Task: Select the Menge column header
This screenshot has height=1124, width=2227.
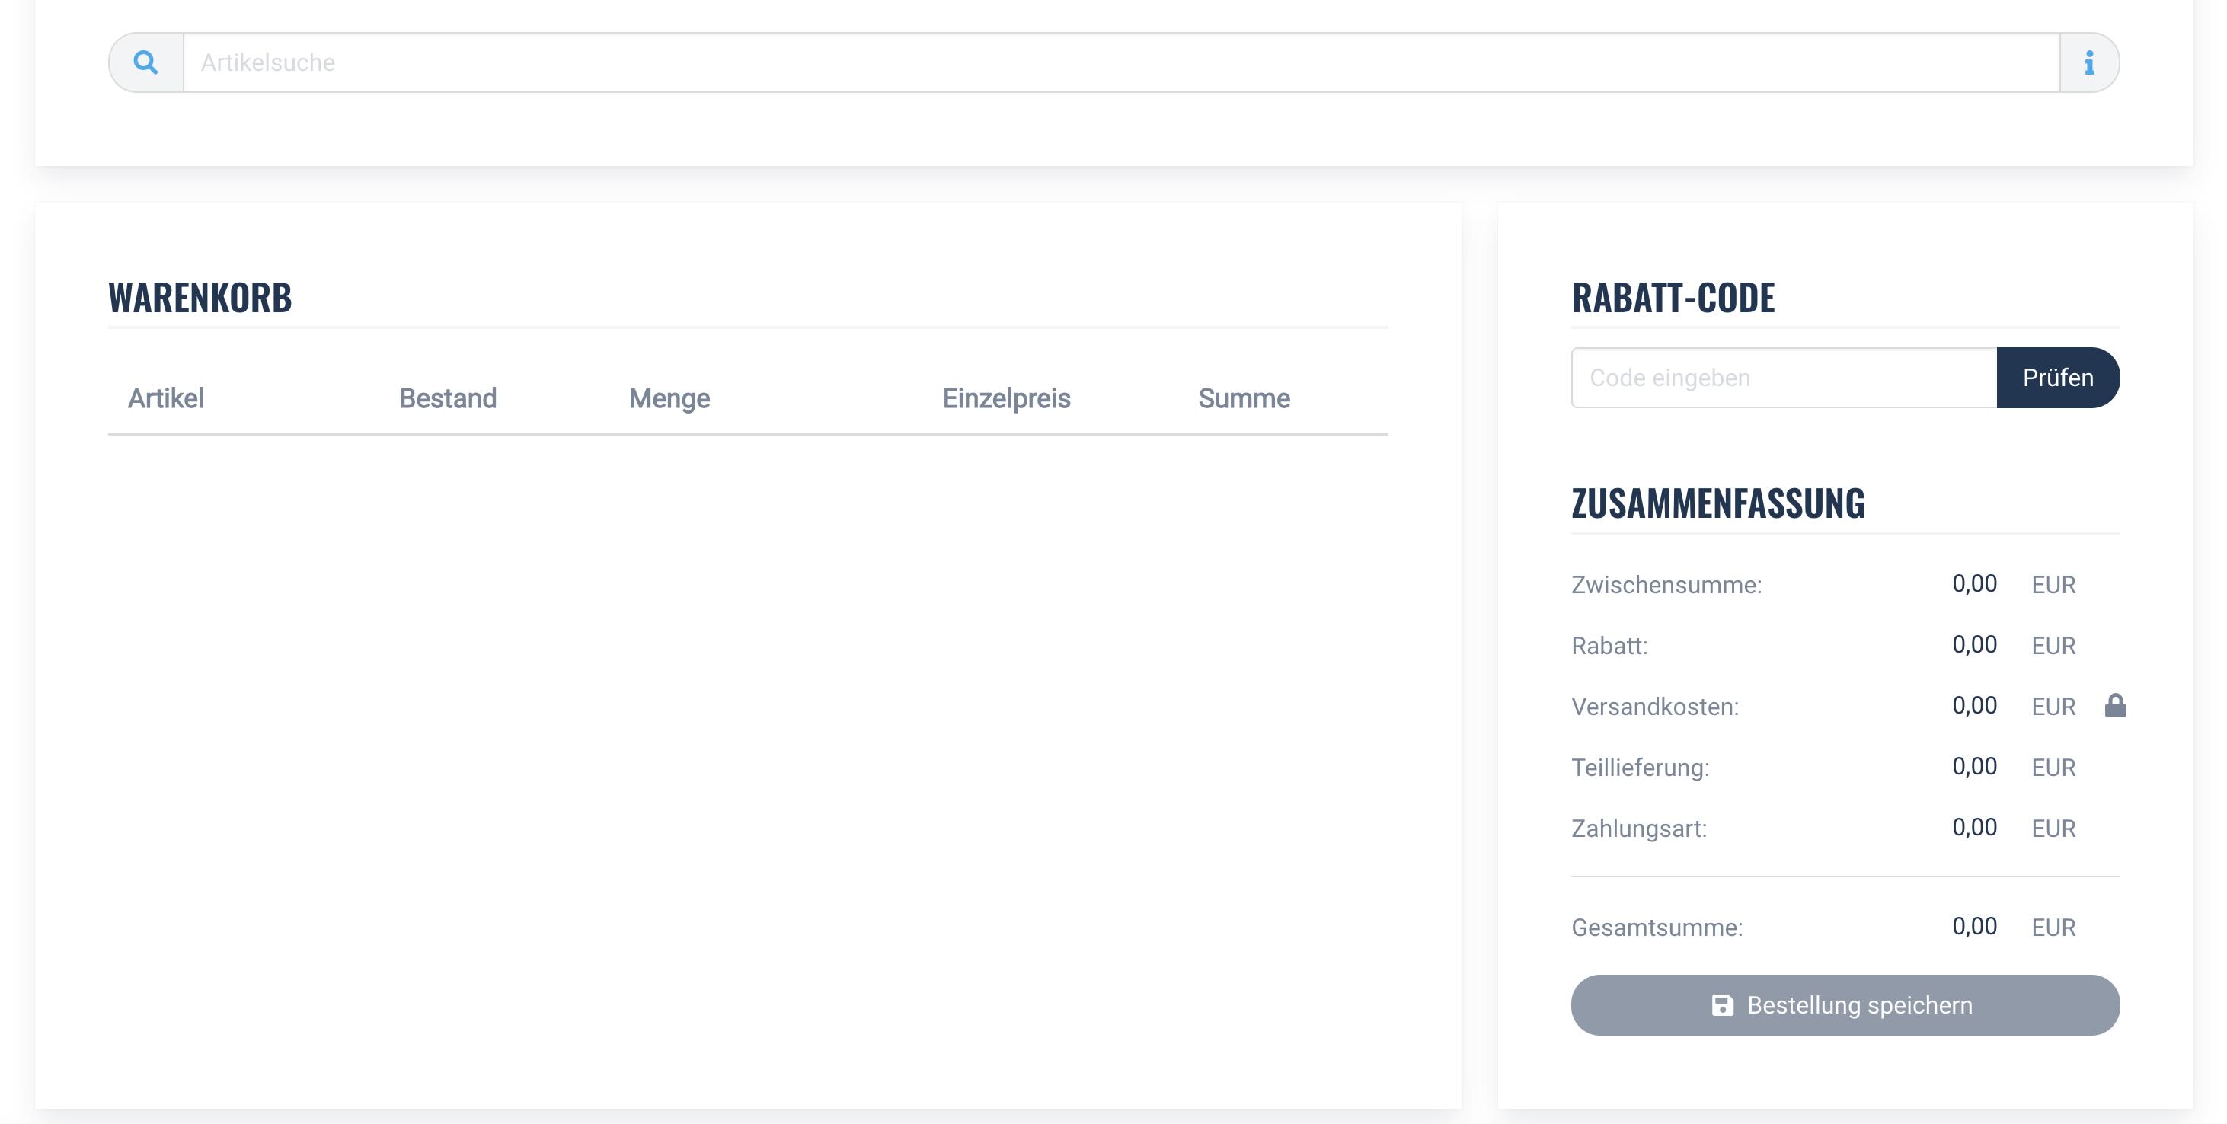Action: pos(669,398)
